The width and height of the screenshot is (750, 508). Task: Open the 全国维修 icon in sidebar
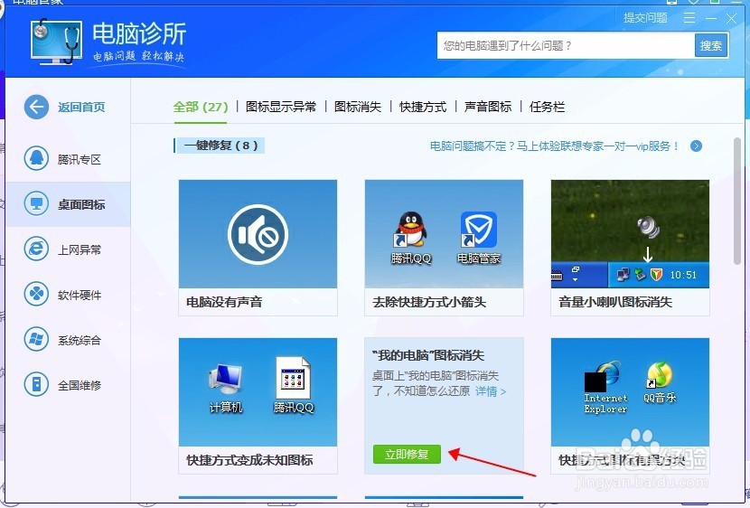[x=36, y=384]
